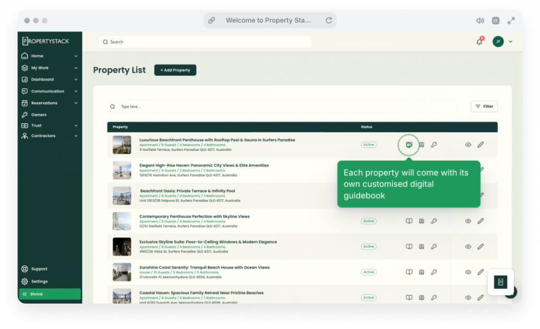Edit the Sunshine Coast Serenity property
This screenshot has height=329, width=540.
click(480, 272)
